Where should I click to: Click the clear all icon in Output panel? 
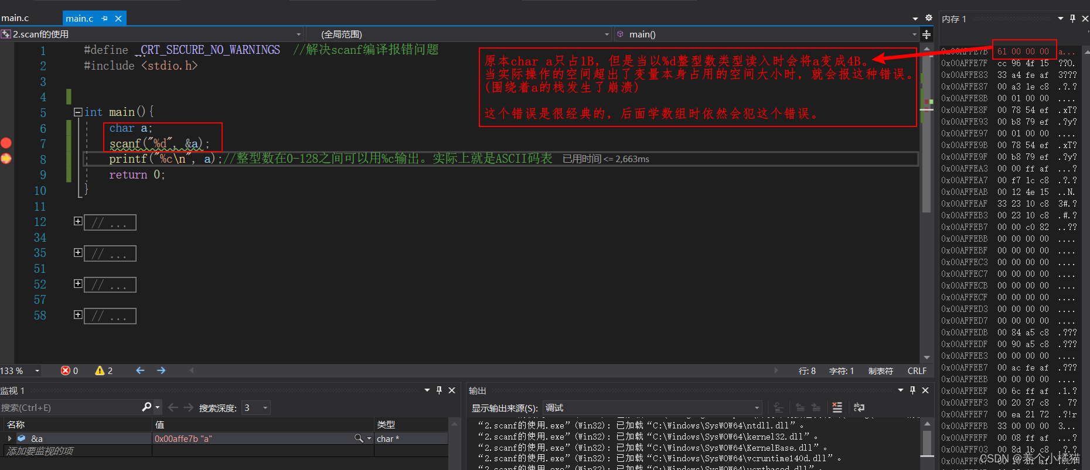837,407
